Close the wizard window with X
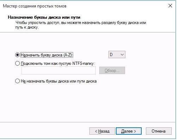The height and width of the screenshot is (140, 177). 170,6
